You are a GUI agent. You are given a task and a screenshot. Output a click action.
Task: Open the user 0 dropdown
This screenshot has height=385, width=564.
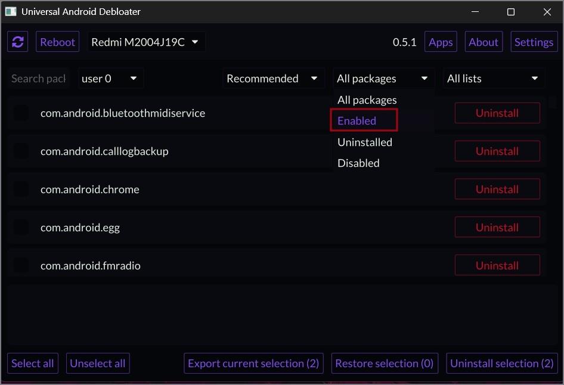tap(110, 78)
